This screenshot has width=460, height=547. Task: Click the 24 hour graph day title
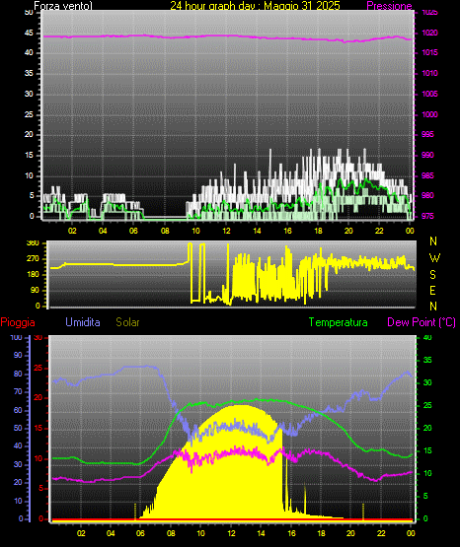pos(255,6)
